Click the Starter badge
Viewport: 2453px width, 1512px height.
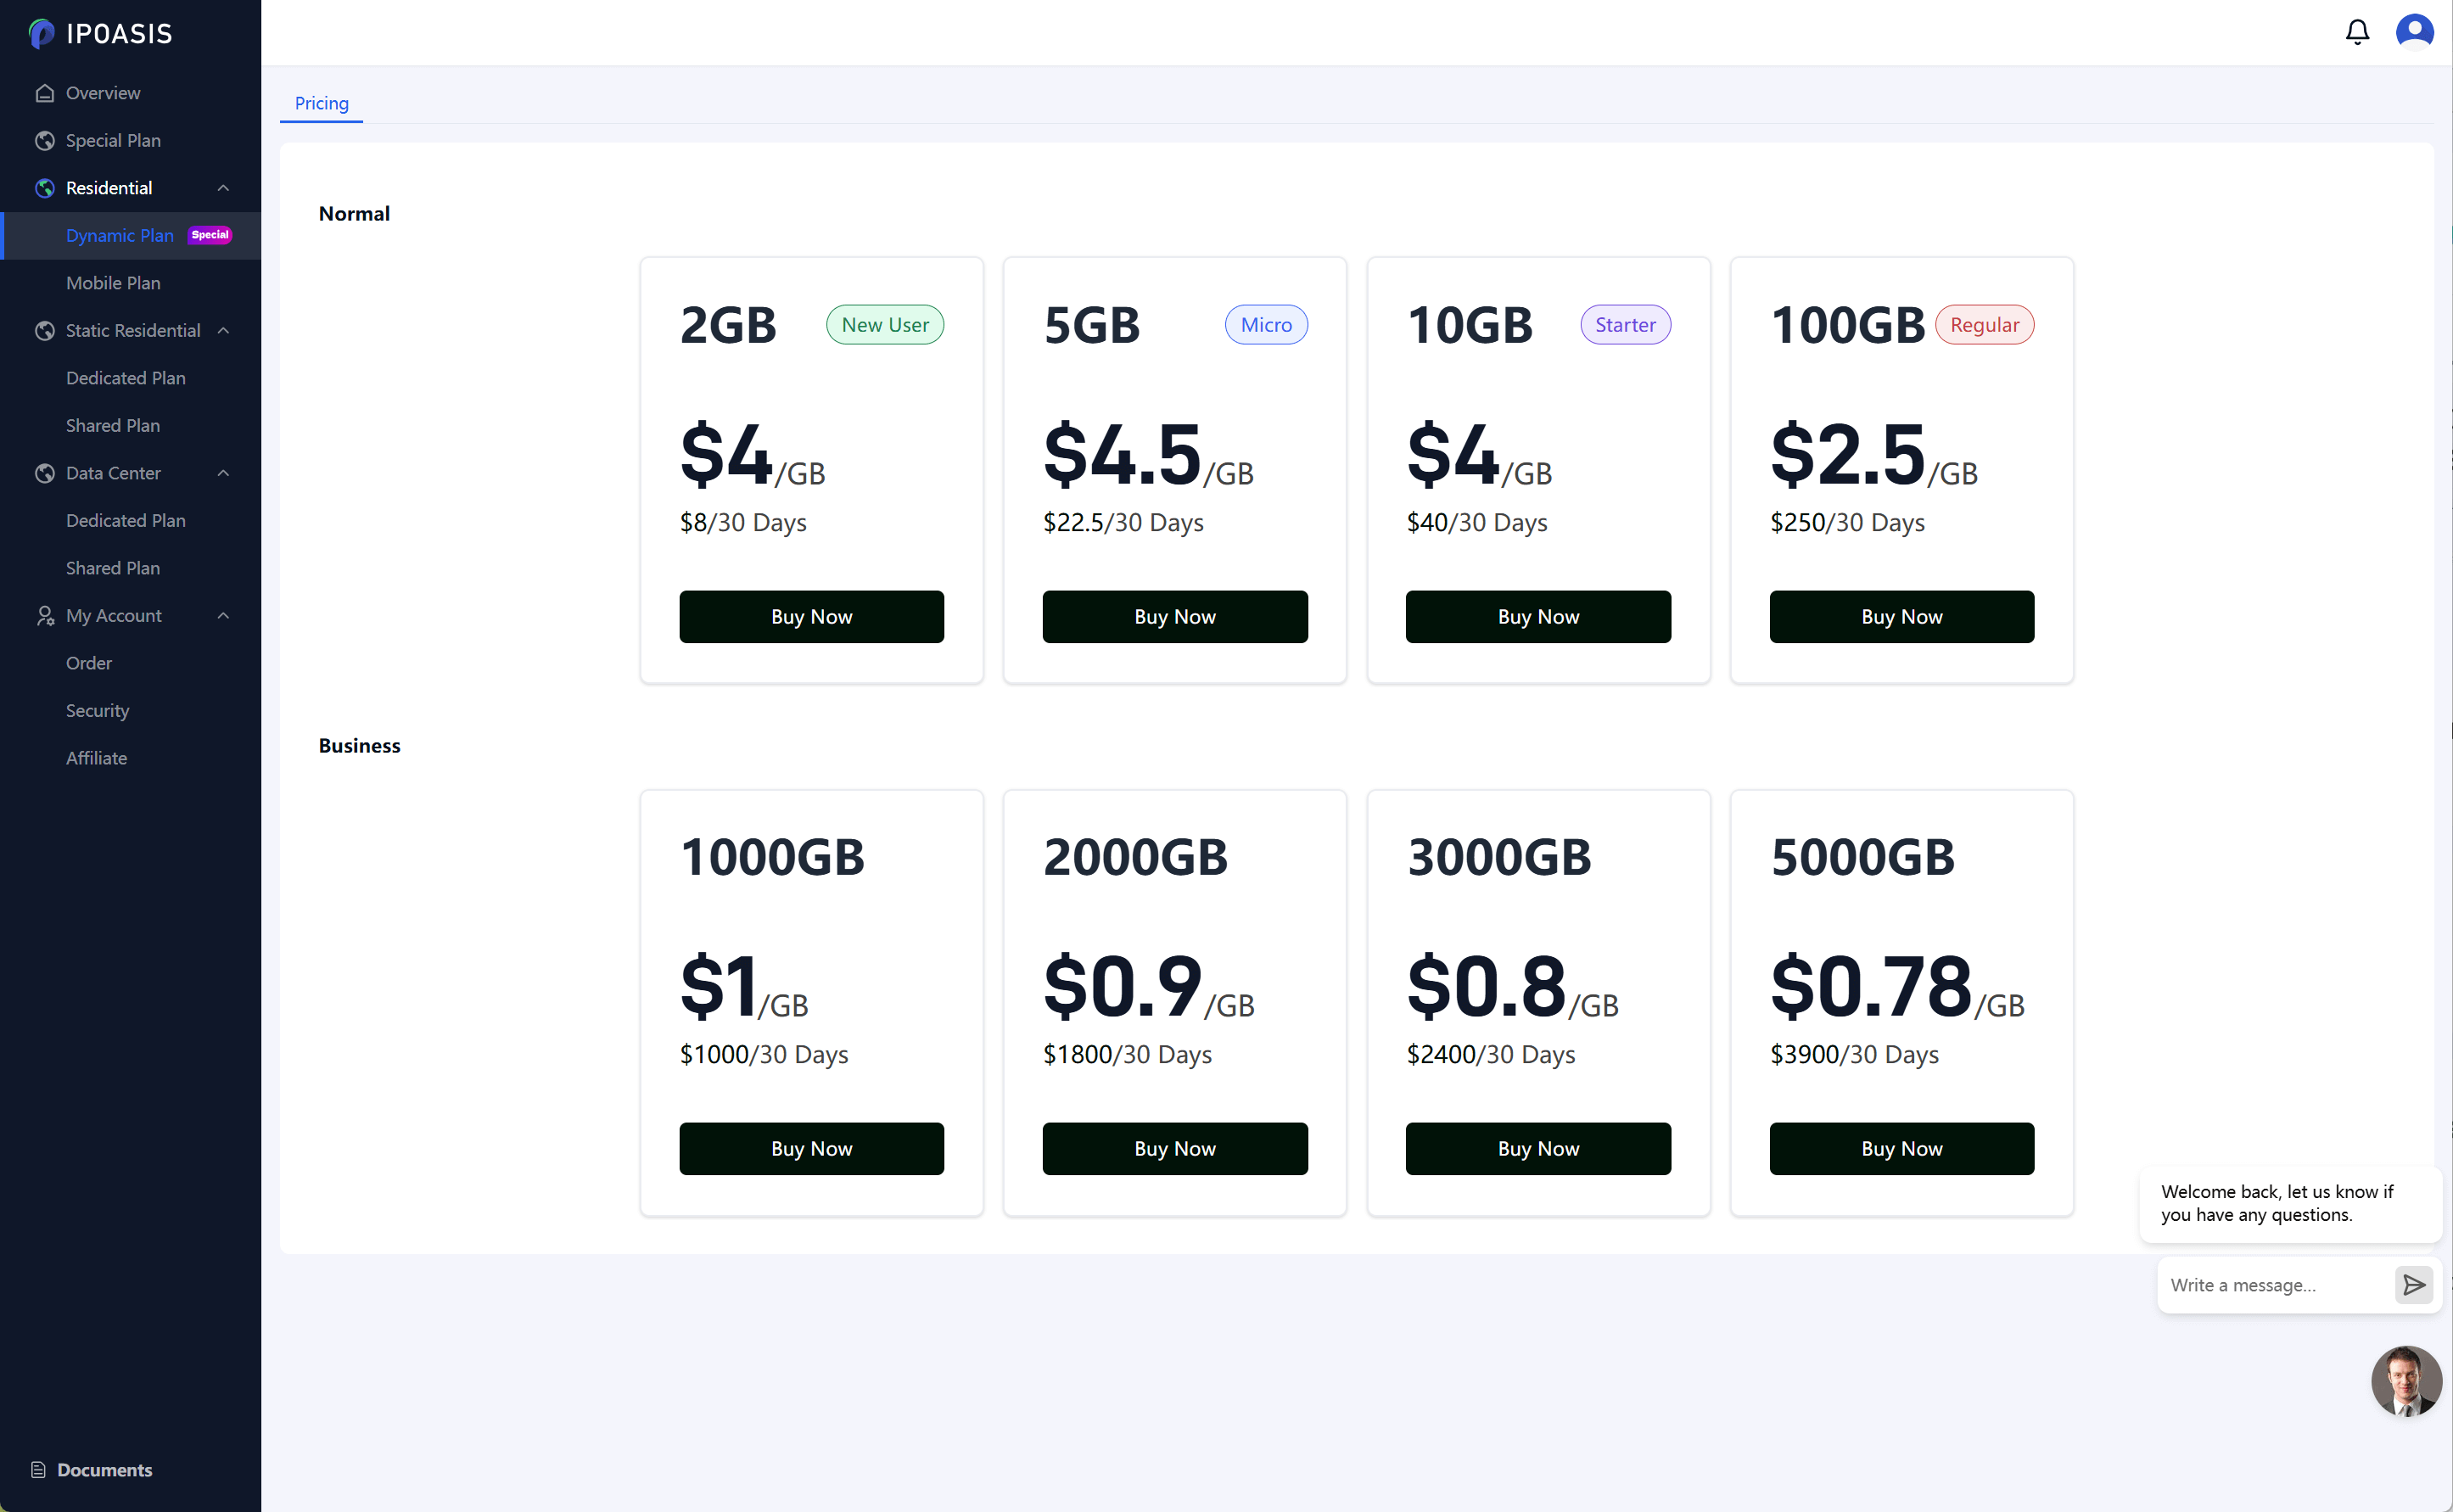(1625, 325)
